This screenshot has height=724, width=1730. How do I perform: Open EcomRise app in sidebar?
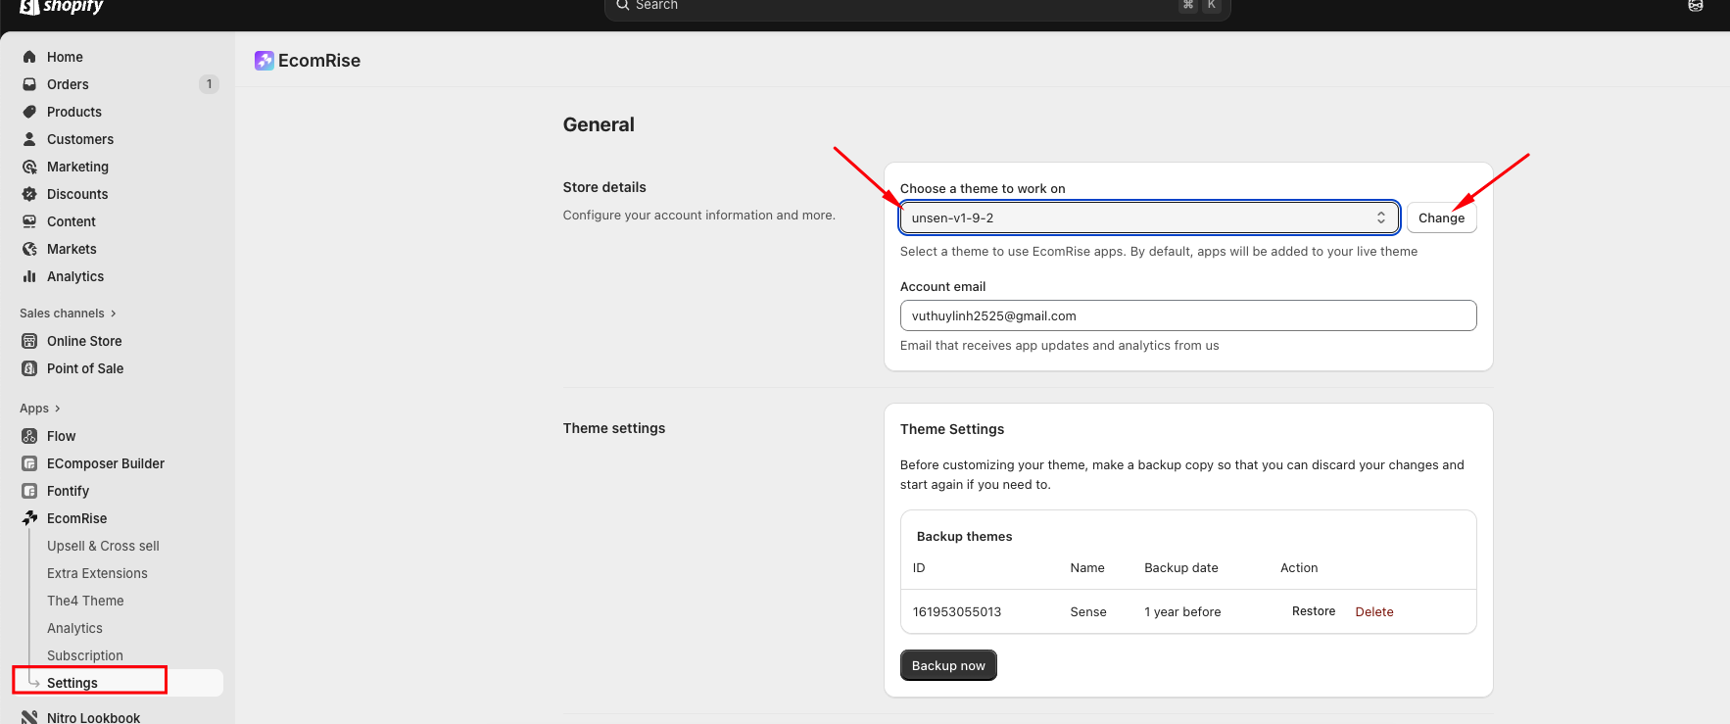pyautogui.click(x=77, y=518)
